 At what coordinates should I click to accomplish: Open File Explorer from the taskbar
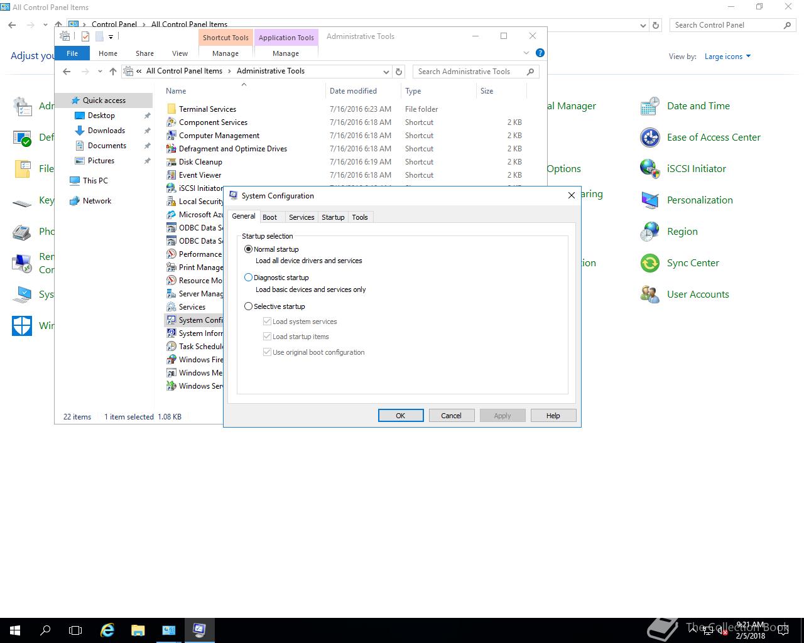(x=138, y=630)
